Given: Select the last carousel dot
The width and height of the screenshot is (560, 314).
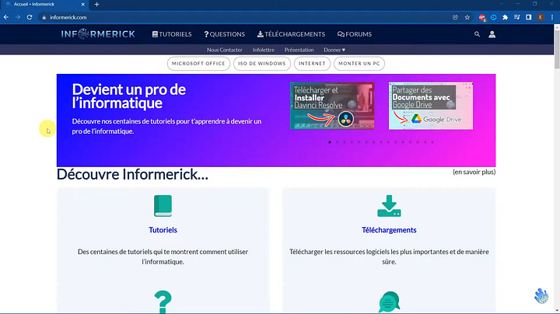Looking at the screenshot, I should 432,142.
